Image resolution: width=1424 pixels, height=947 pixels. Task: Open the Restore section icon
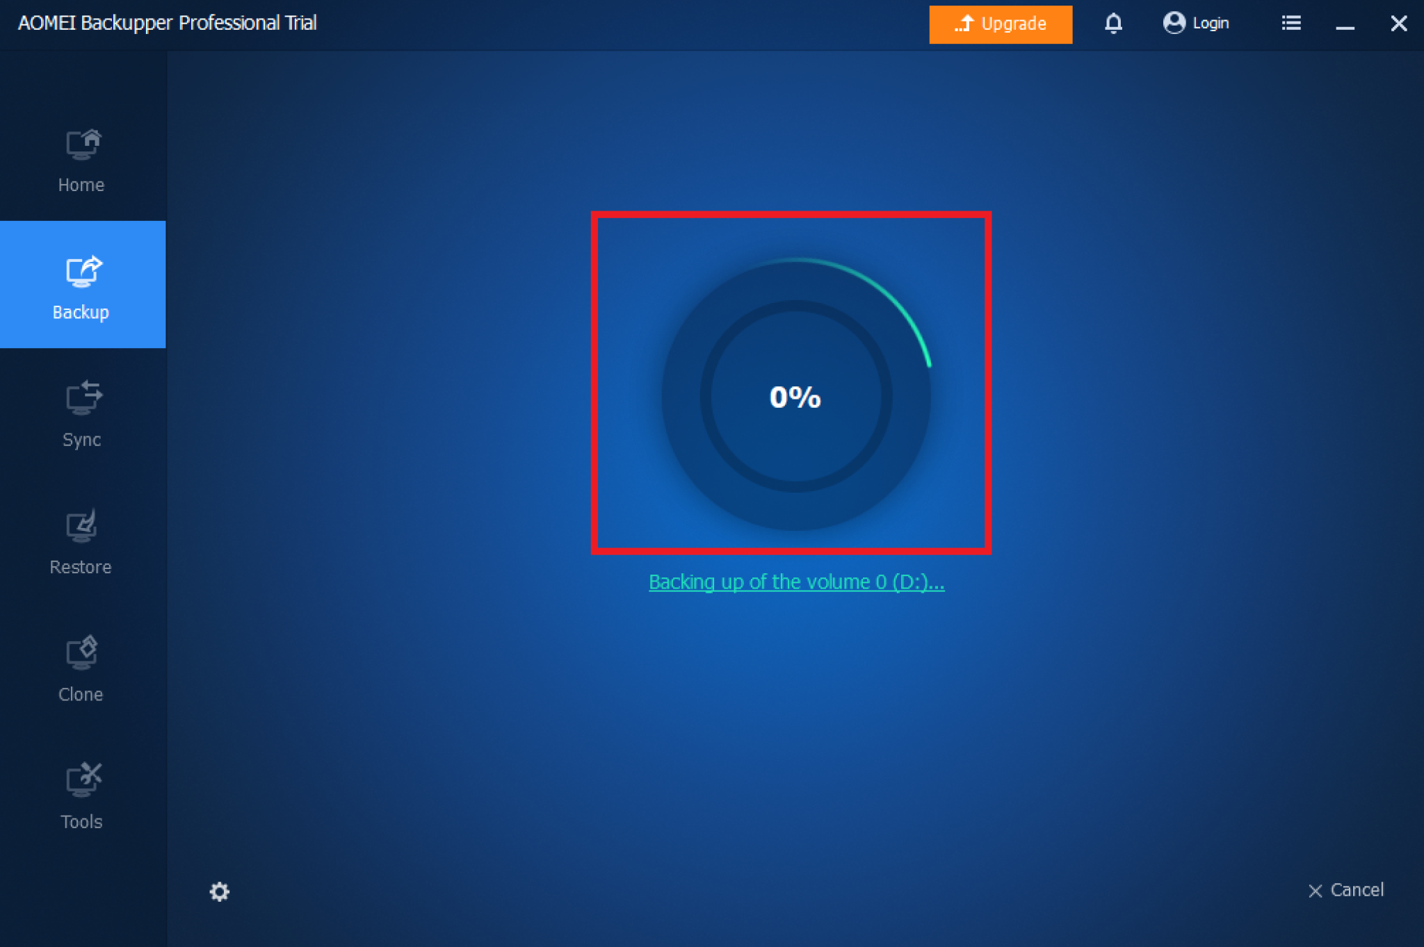[82, 526]
